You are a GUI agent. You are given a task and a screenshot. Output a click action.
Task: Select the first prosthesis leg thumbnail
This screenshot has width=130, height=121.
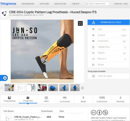tap(9, 88)
